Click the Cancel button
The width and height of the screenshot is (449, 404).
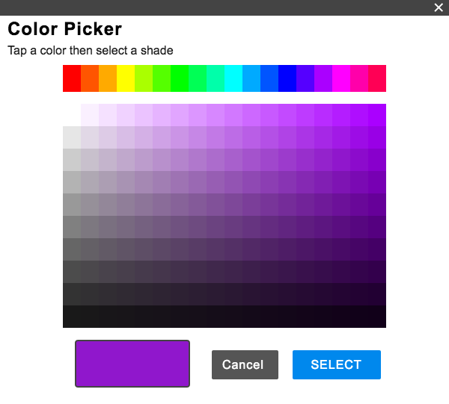coord(245,364)
